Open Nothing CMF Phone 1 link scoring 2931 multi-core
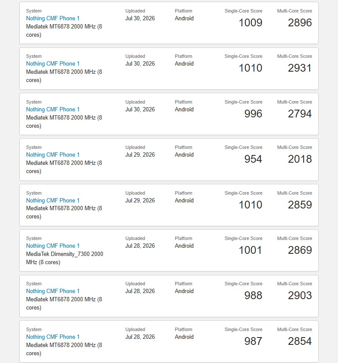338x363 pixels. 53,63
